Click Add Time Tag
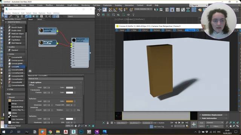 coord(159,127)
